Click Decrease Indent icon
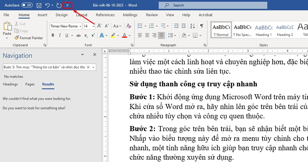This screenshot has height=162, width=308. (176, 26)
